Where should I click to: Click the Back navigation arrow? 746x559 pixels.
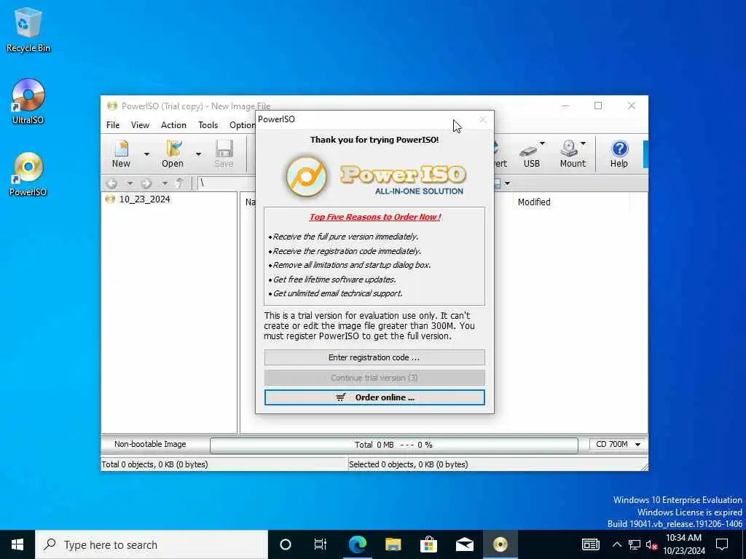[111, 183]
